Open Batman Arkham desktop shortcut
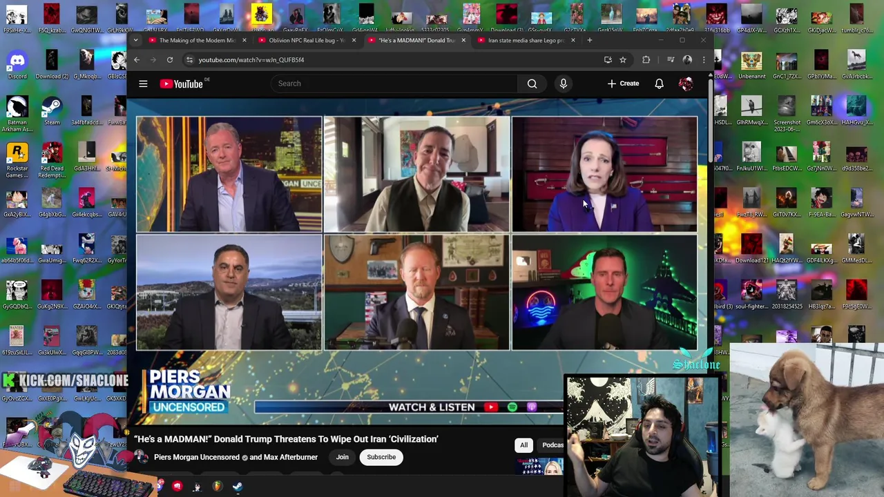Viewport: 884px width, 497px height. (17, 115)
